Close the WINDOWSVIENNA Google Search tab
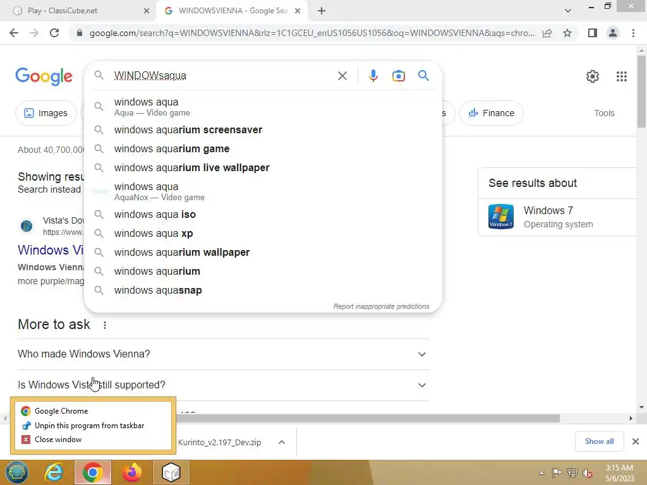The width and height of the screenshot is (647, 485). click(298, 11)
